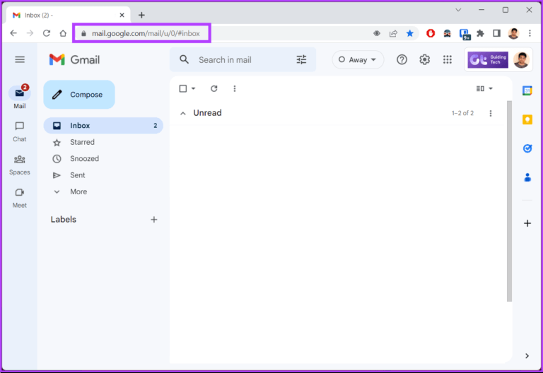
Task: Open the split pane mode dropdown
Action: 491,88
